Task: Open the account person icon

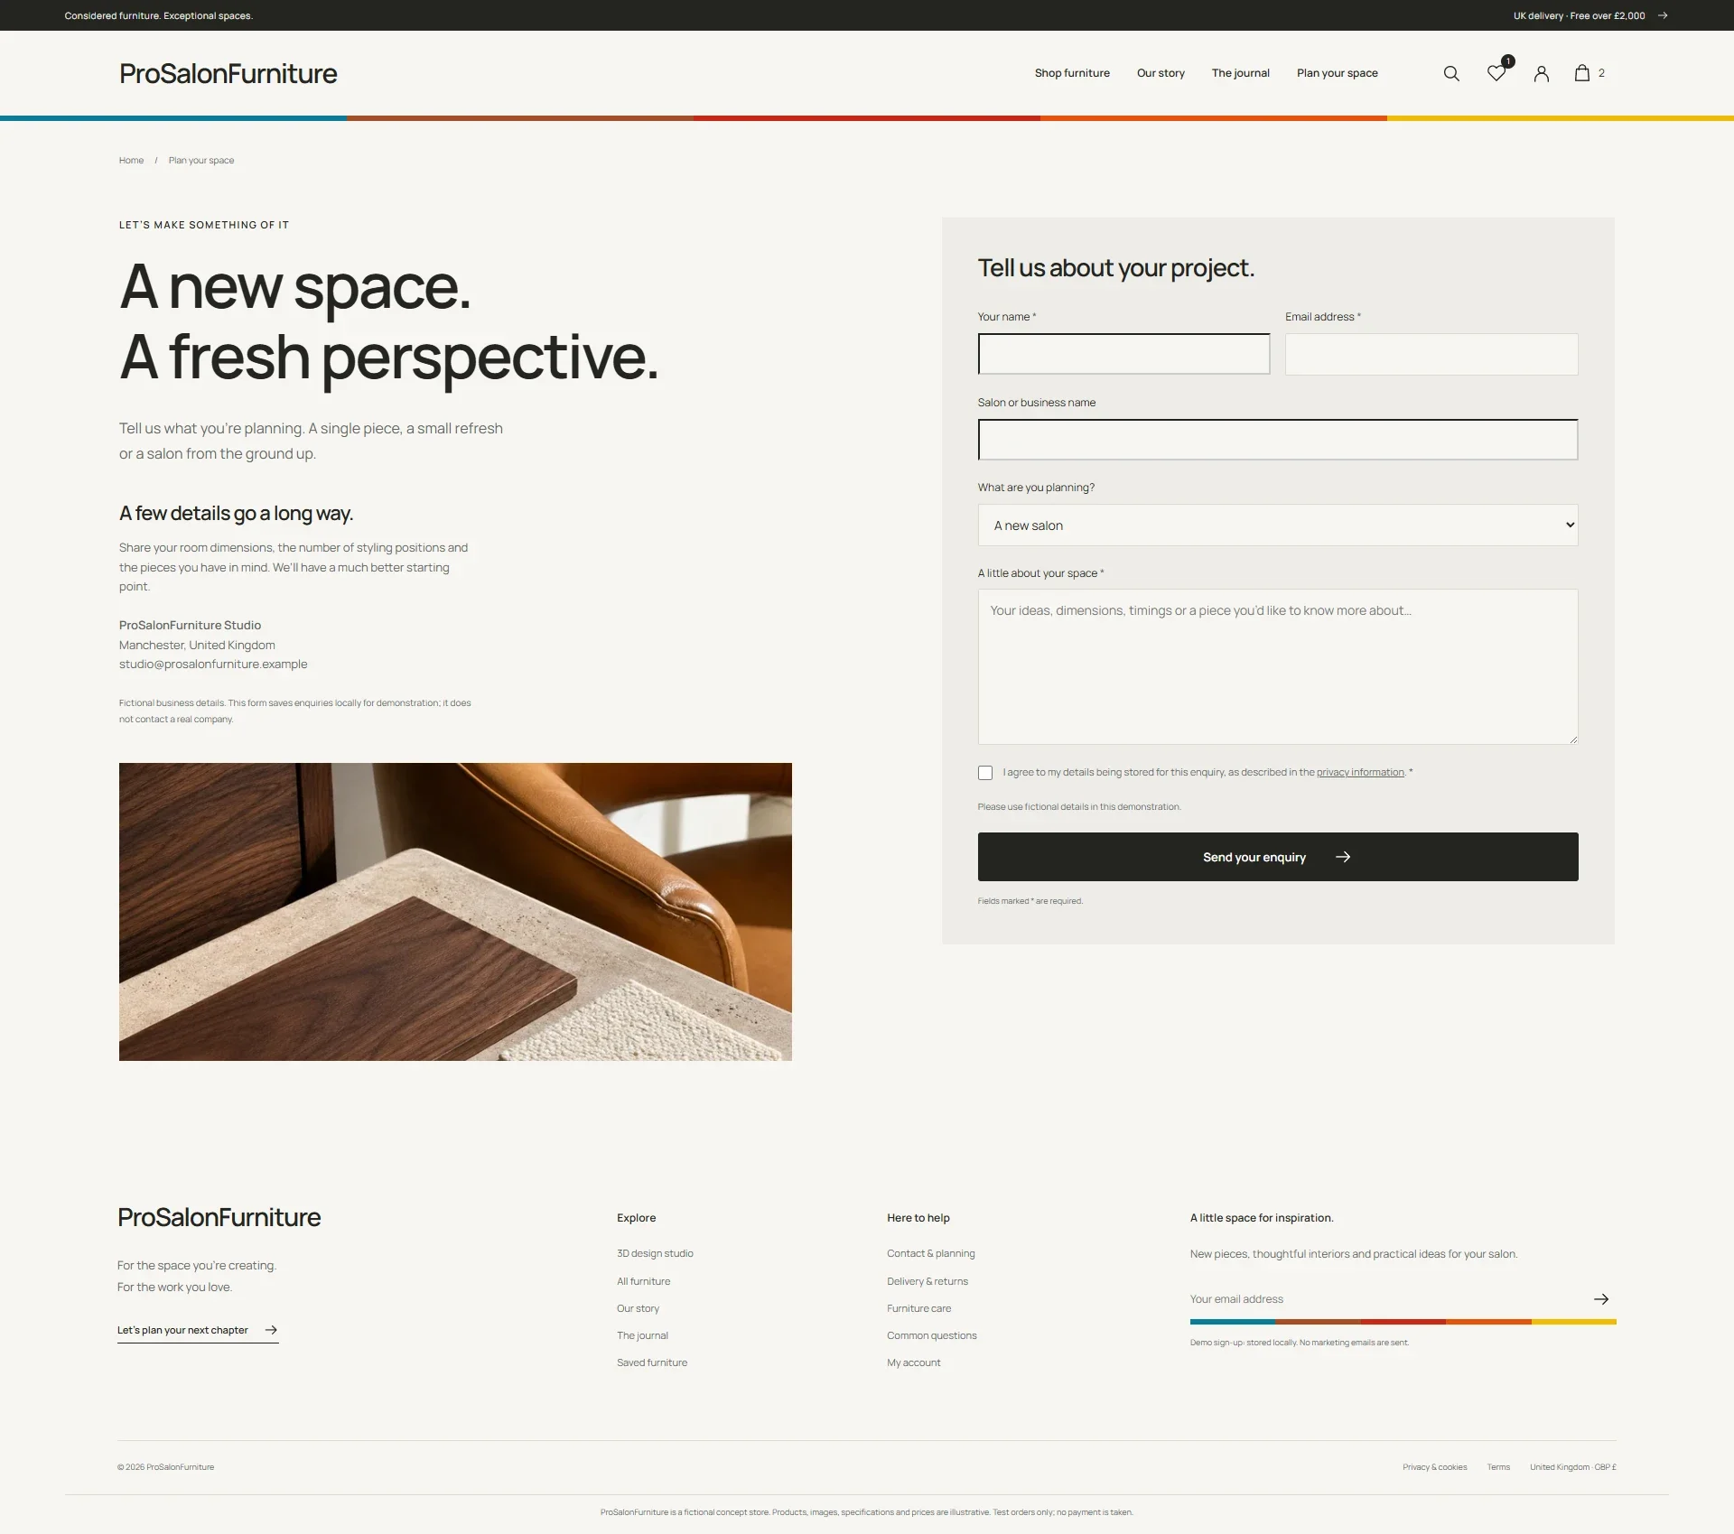Action: coord(1542,73)
